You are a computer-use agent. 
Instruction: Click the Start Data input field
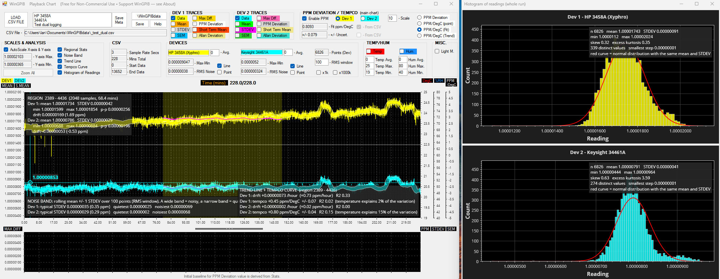[x=119, y=65]
